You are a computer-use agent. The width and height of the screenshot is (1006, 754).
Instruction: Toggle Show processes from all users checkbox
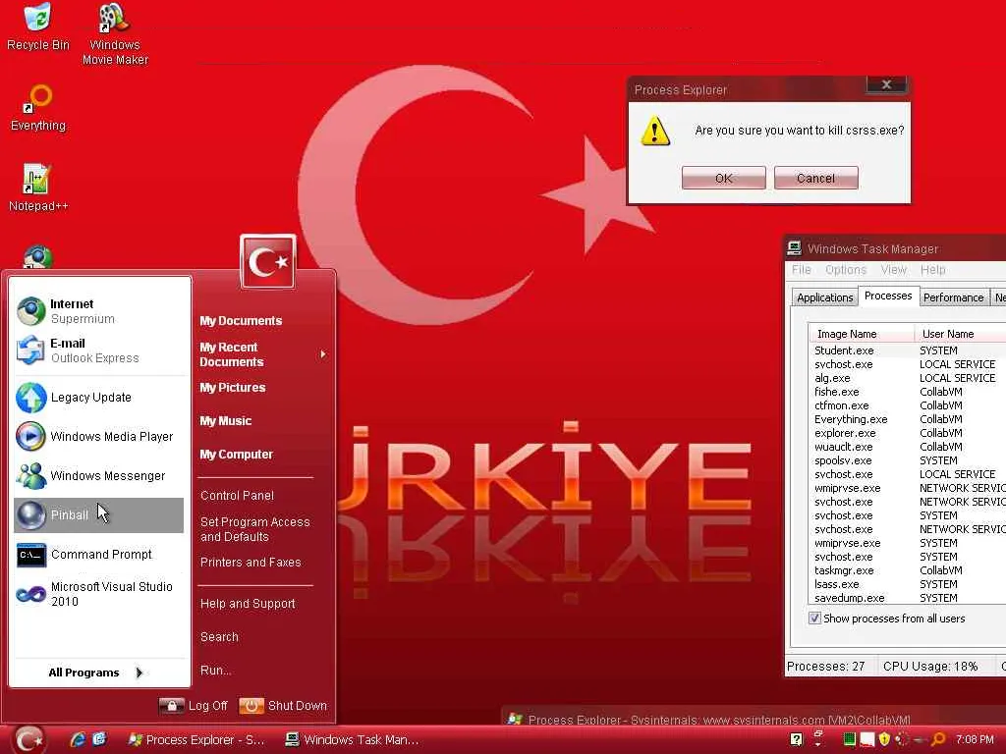814,619
